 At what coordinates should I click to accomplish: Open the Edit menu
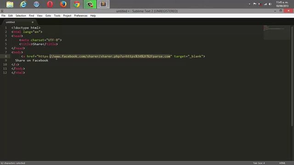point(11,16)
